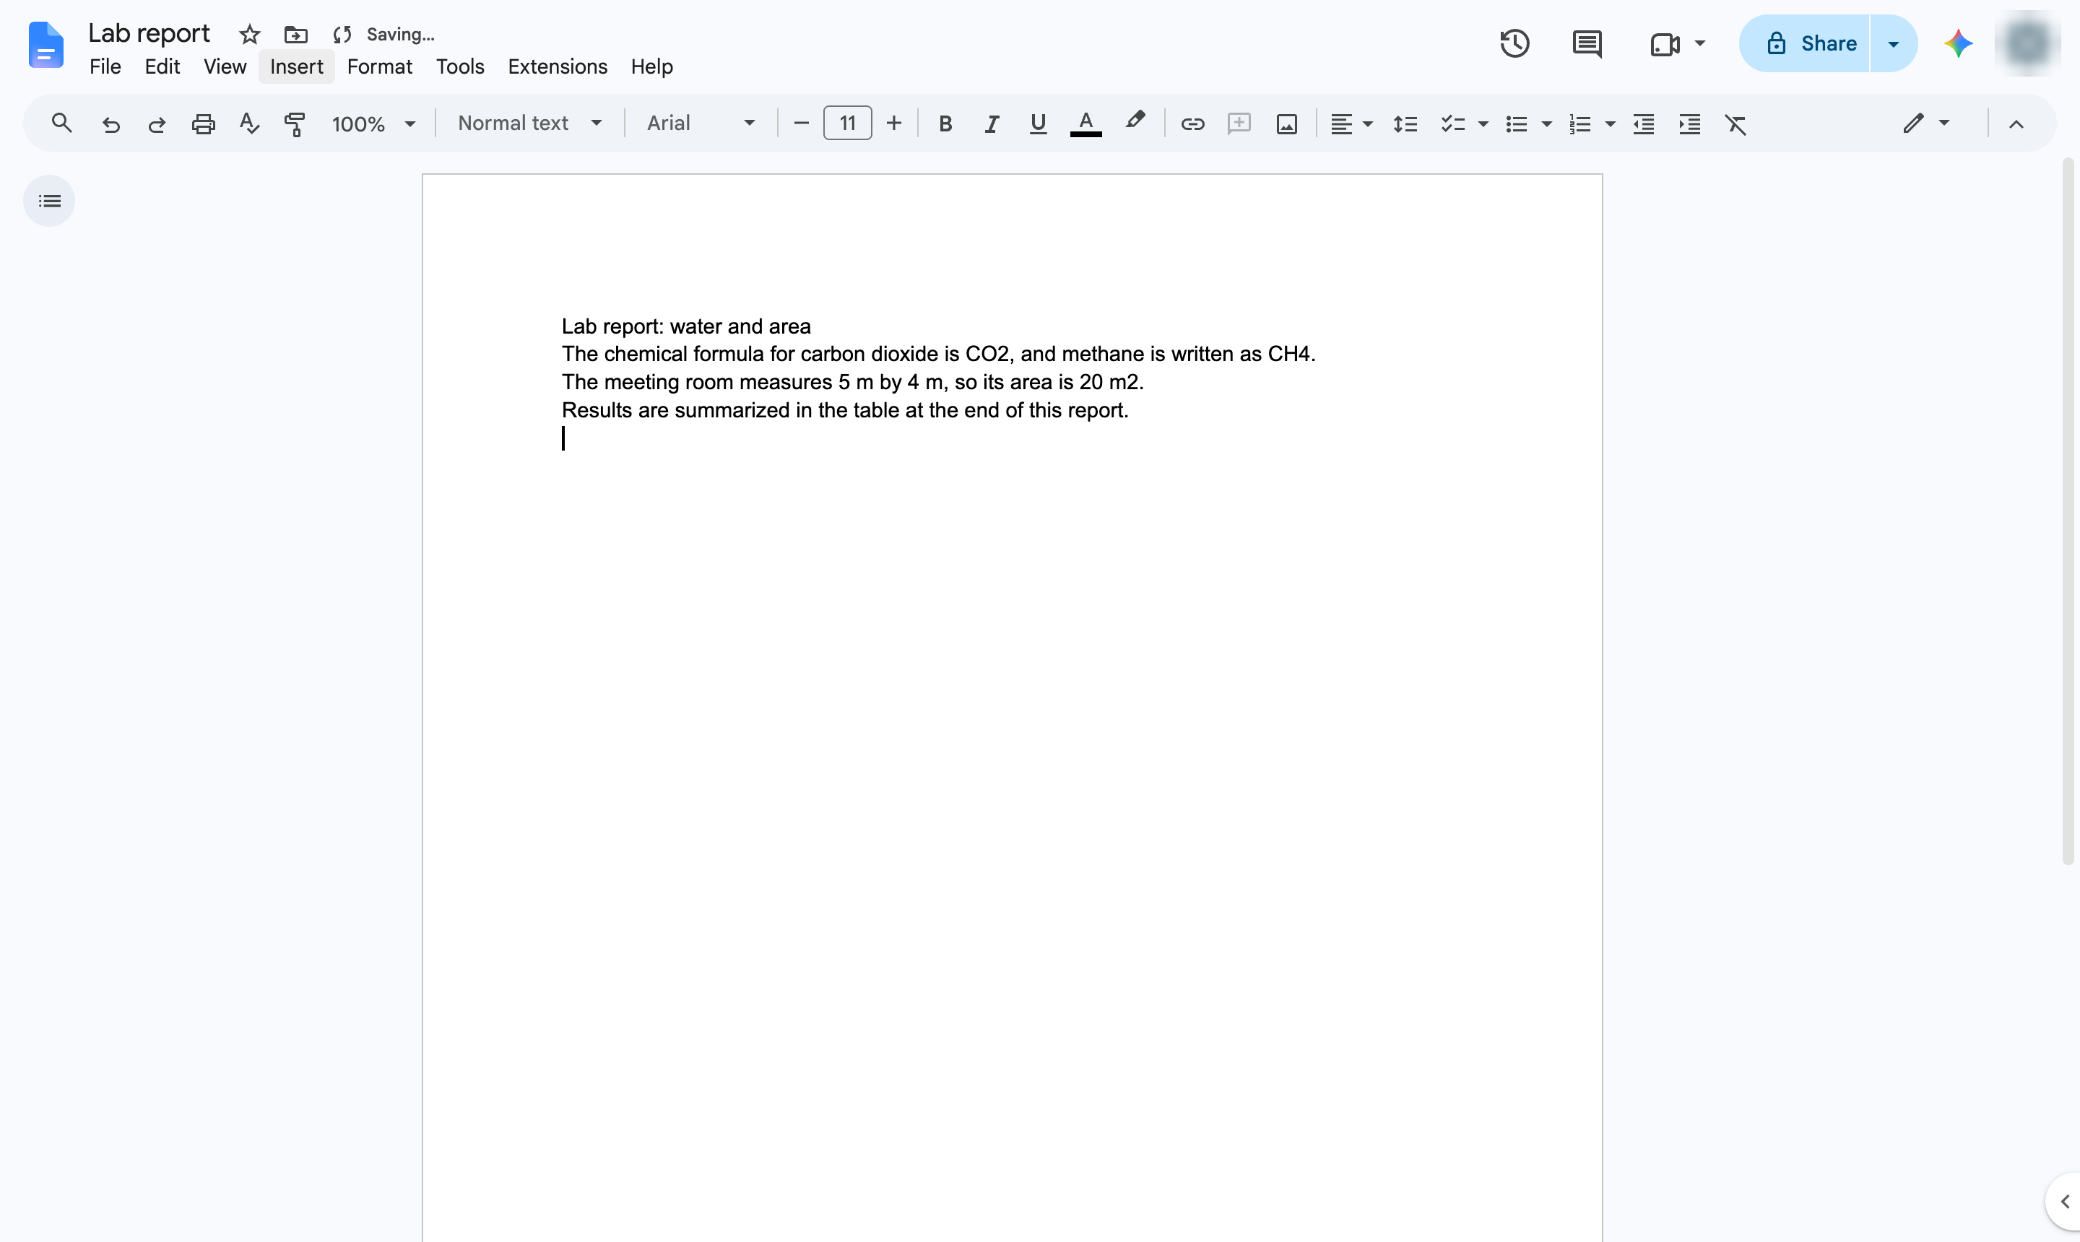Image resolution: width=2080 pixels, height=1242 pixels.
Task: Insert image from toolbar
Action: tap(1286, 124)
